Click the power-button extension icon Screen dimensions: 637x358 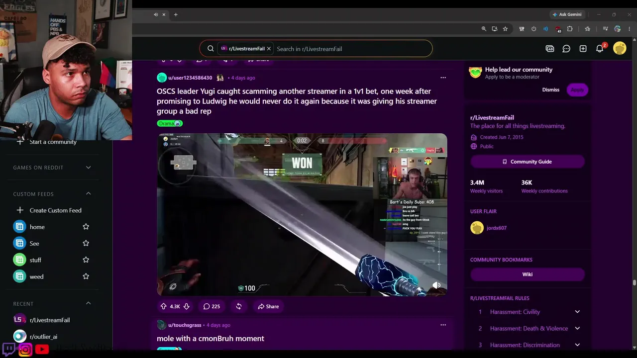click(x=533, y=29)
